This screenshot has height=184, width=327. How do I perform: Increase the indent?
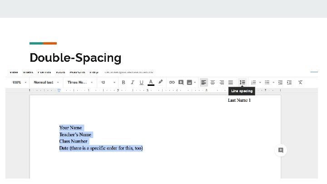(289, 82)
